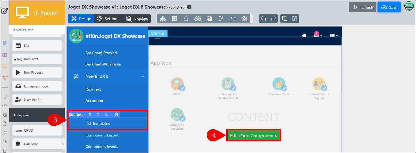Screen dimensions: 416x153
Task: Pick the Run Process palette element
Action: pyautogui.click(x=37, y=73)
